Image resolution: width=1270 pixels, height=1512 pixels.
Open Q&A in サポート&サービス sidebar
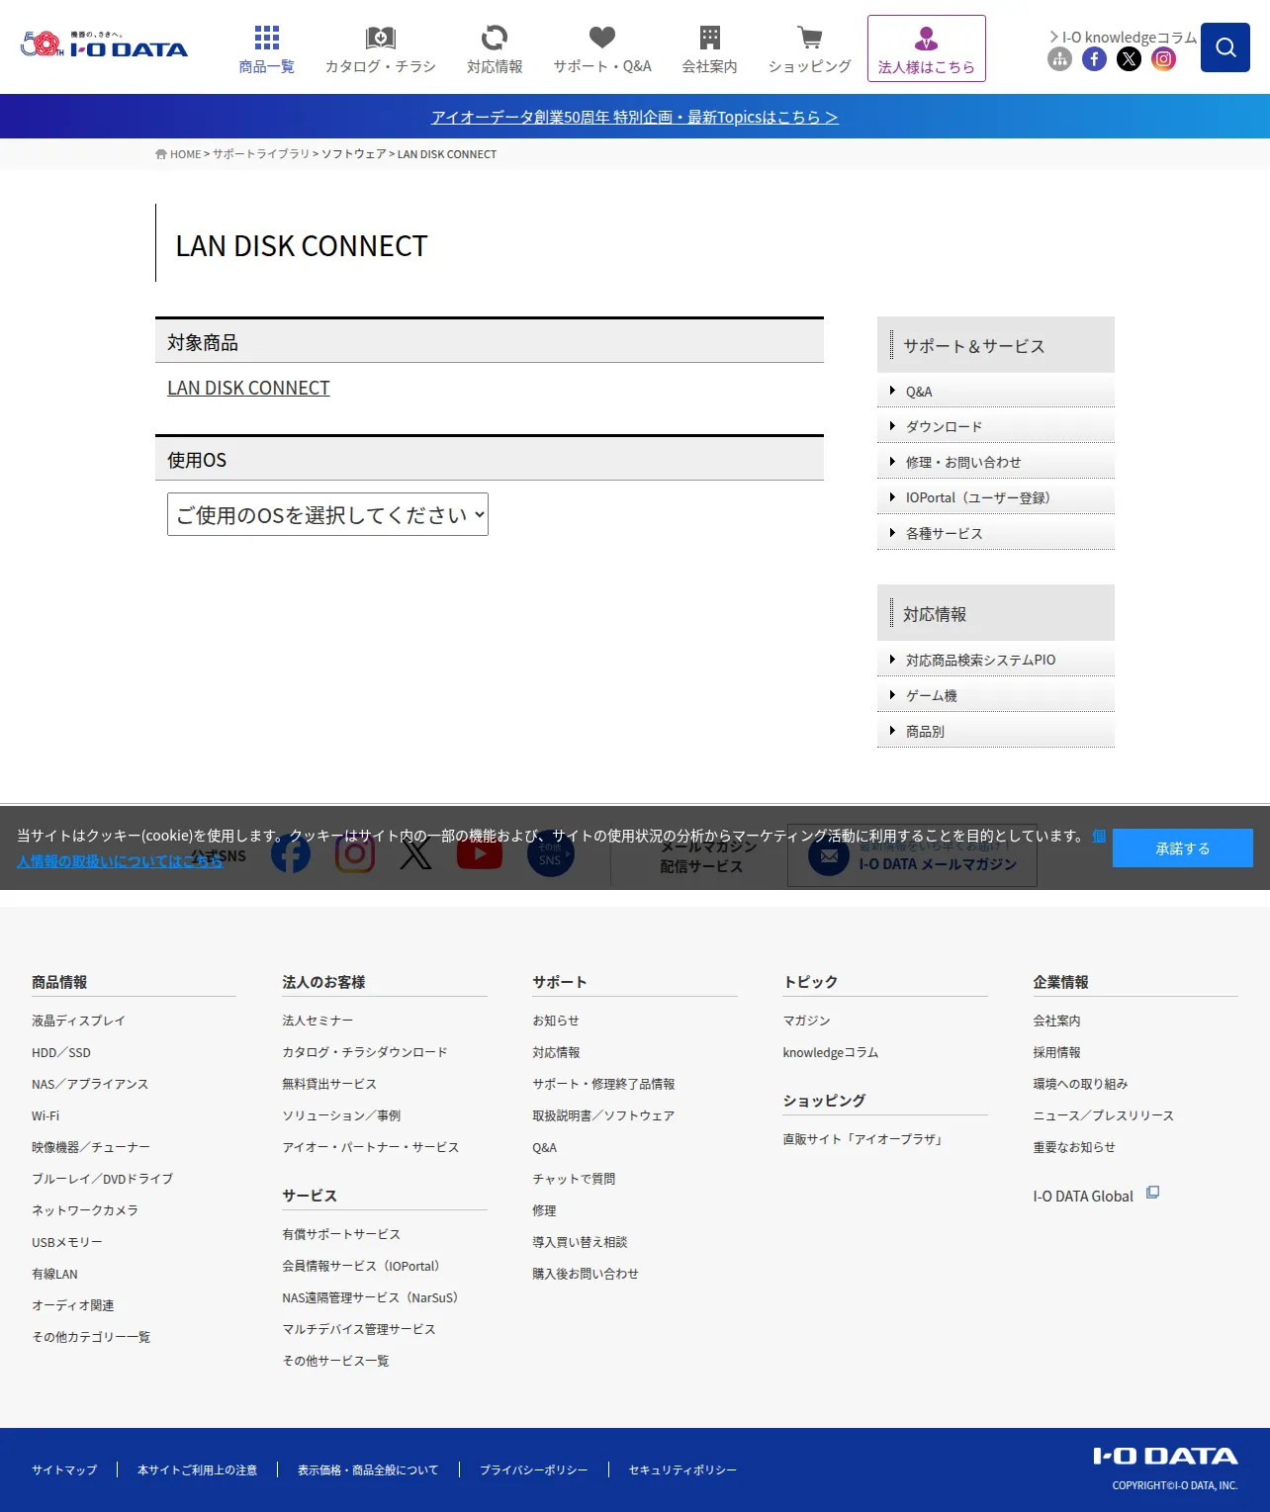pos(996,392)
